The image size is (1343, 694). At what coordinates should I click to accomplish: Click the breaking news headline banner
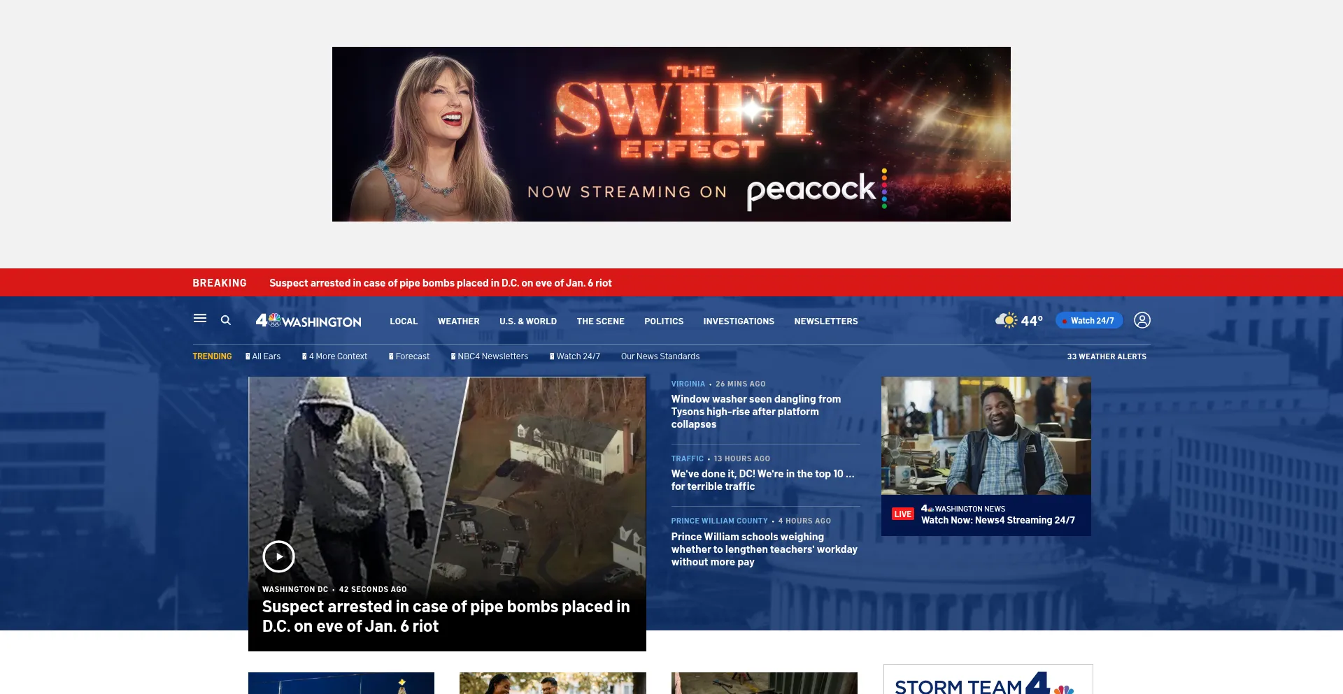click(x=440, y=283)
